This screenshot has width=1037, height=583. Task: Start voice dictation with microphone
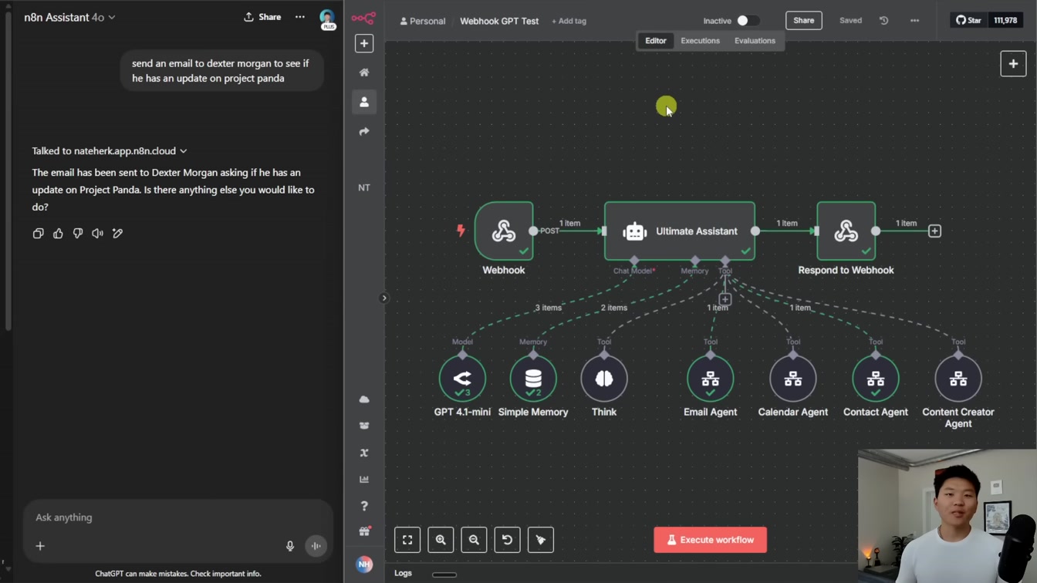click(x=290, y=546)
